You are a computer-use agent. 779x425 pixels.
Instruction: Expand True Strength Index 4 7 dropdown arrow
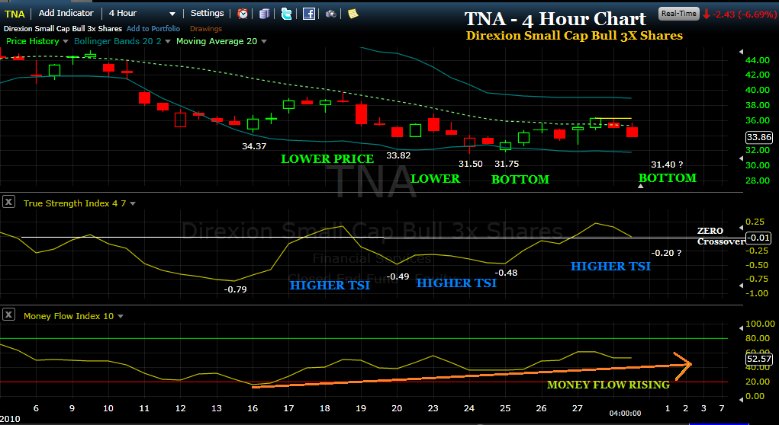click(x=133, y=204)
